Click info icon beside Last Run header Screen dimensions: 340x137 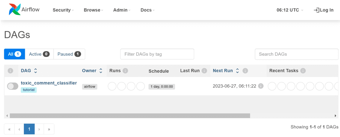coord(204,71)
